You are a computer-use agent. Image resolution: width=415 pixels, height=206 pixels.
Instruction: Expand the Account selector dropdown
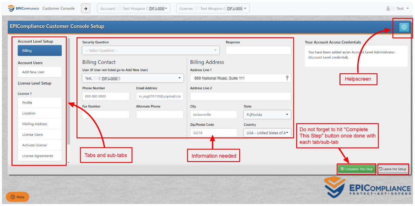click(134, 9)
